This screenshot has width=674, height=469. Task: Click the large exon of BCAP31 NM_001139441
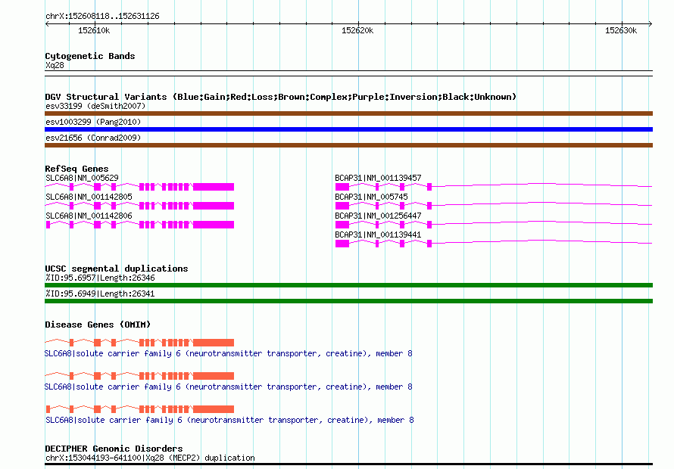pyautogui.click(x=342, y=244)
